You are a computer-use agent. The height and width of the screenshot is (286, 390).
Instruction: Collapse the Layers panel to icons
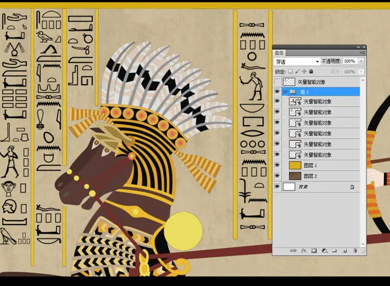tap(358, 47)
